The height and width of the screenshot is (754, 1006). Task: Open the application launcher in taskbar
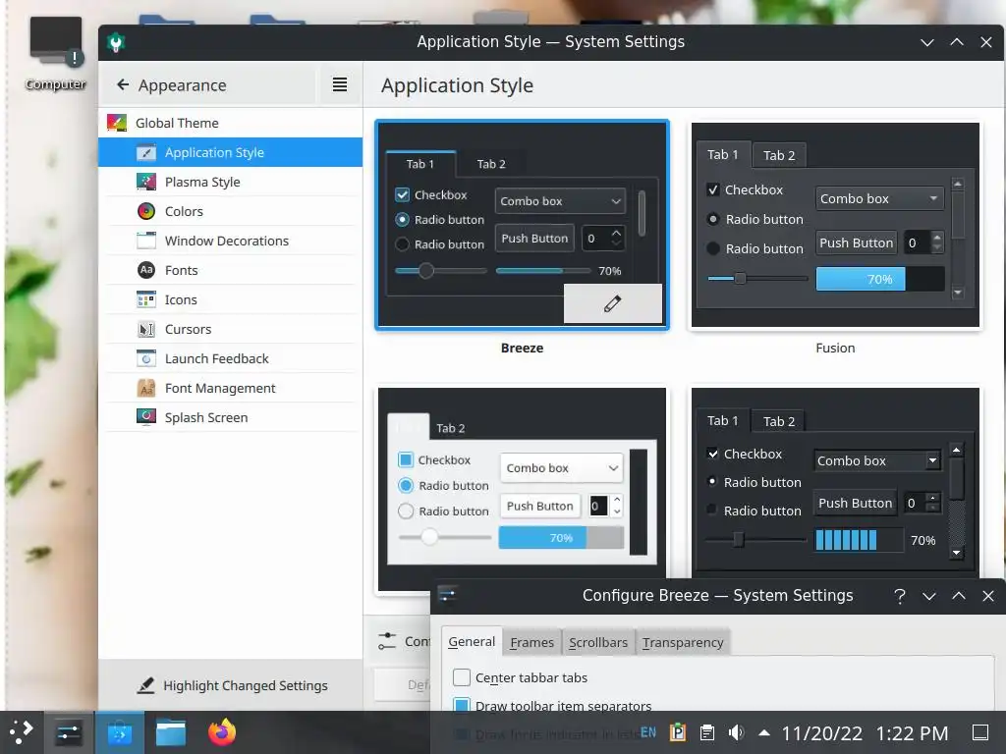click(x=22, y=732)
